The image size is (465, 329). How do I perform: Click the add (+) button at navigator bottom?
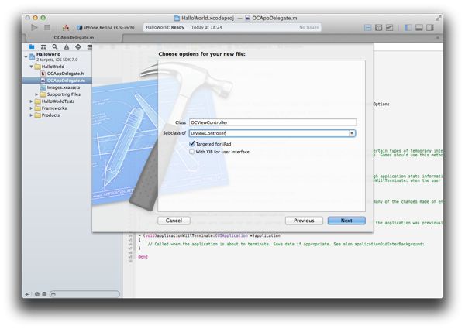(26, 294)
